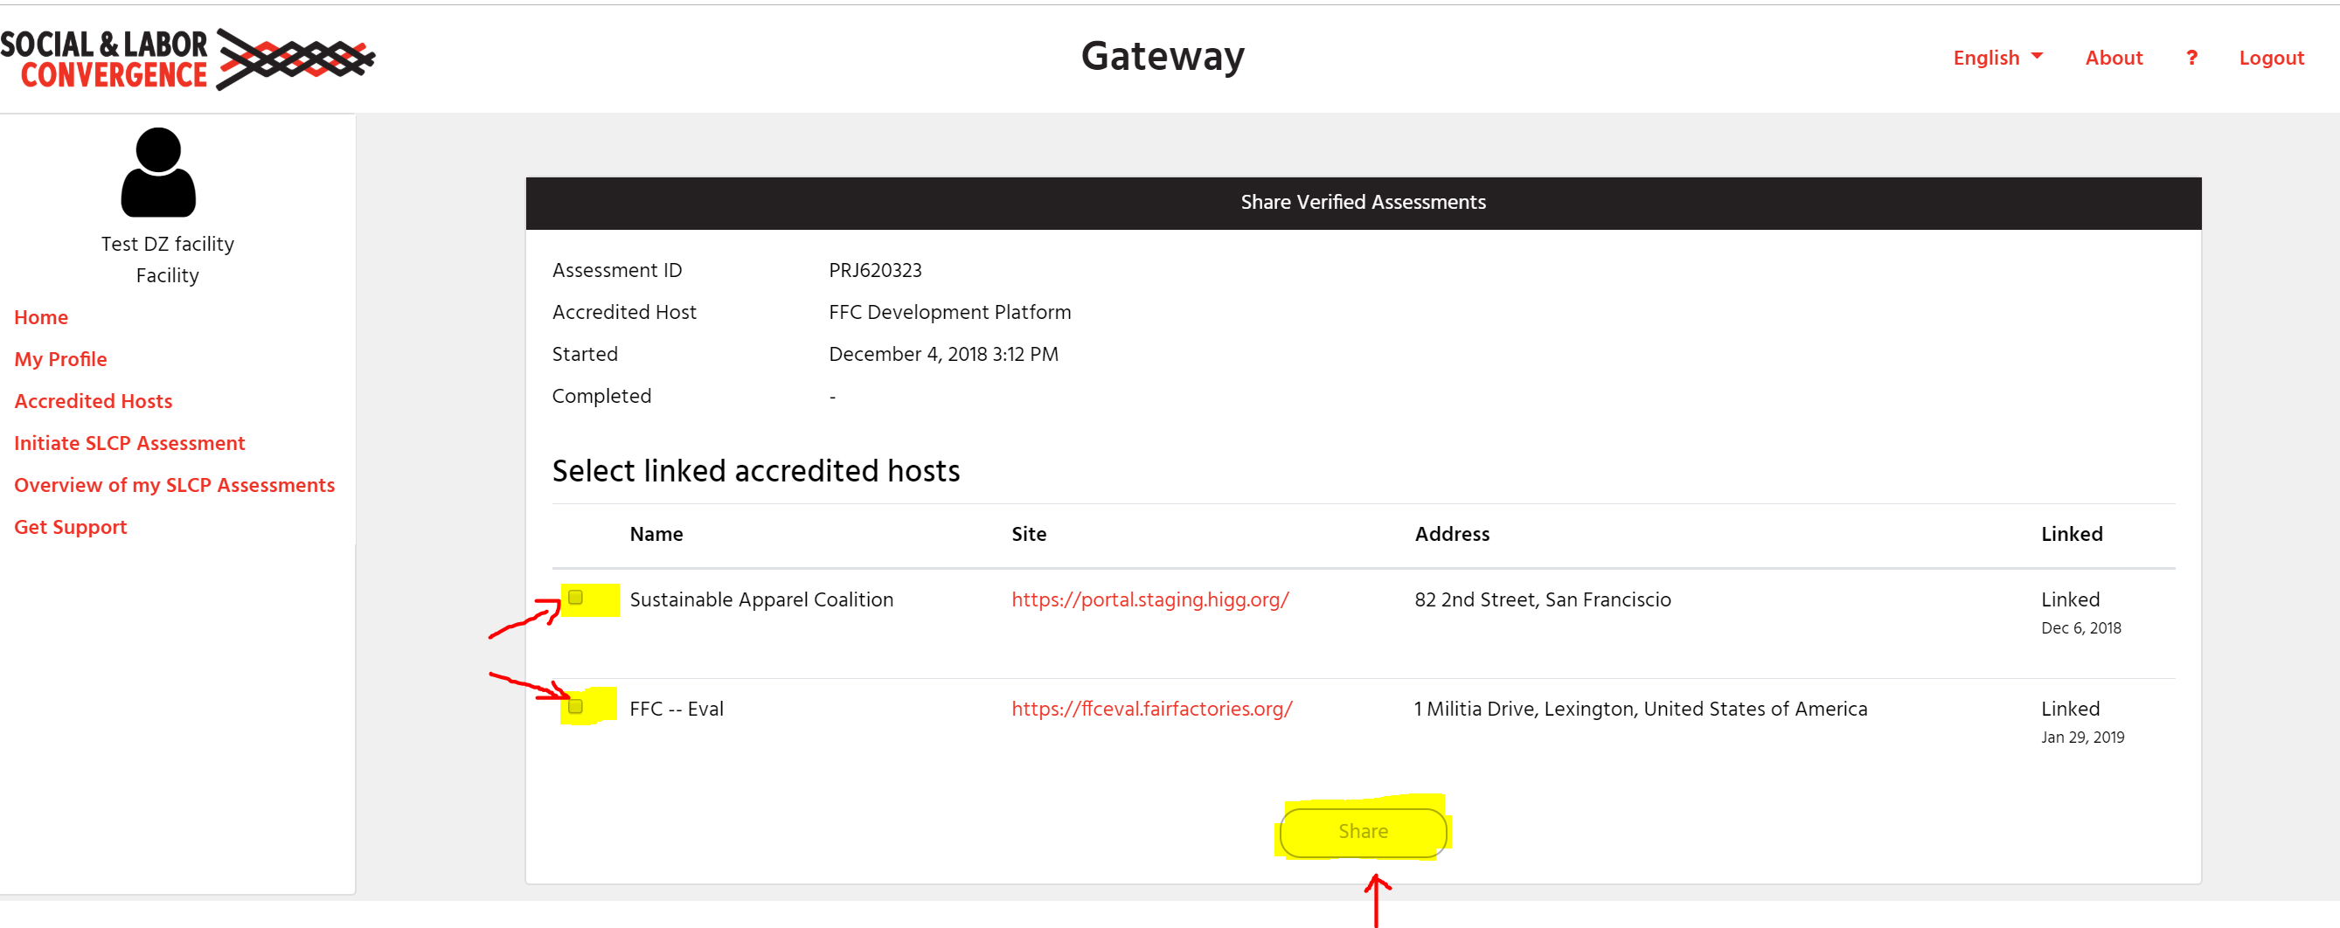2340x928 pixels.
Task: Open the About link
Action: pos(2113,59)
